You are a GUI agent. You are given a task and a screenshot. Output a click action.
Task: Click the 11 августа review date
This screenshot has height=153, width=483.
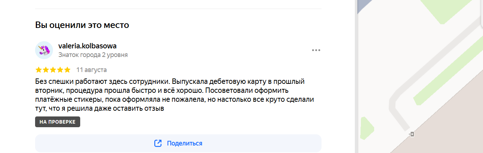(x=92, y=70)
